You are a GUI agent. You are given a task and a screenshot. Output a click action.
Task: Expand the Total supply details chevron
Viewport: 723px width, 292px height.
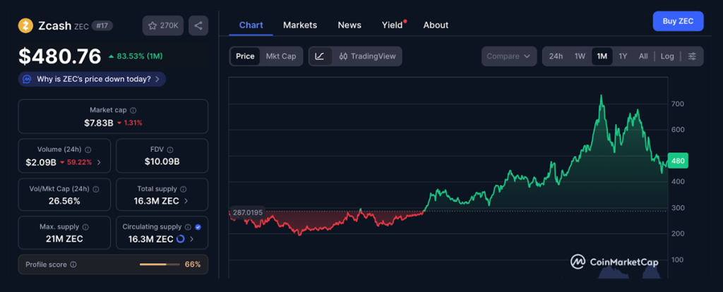[x=186, y=201]
